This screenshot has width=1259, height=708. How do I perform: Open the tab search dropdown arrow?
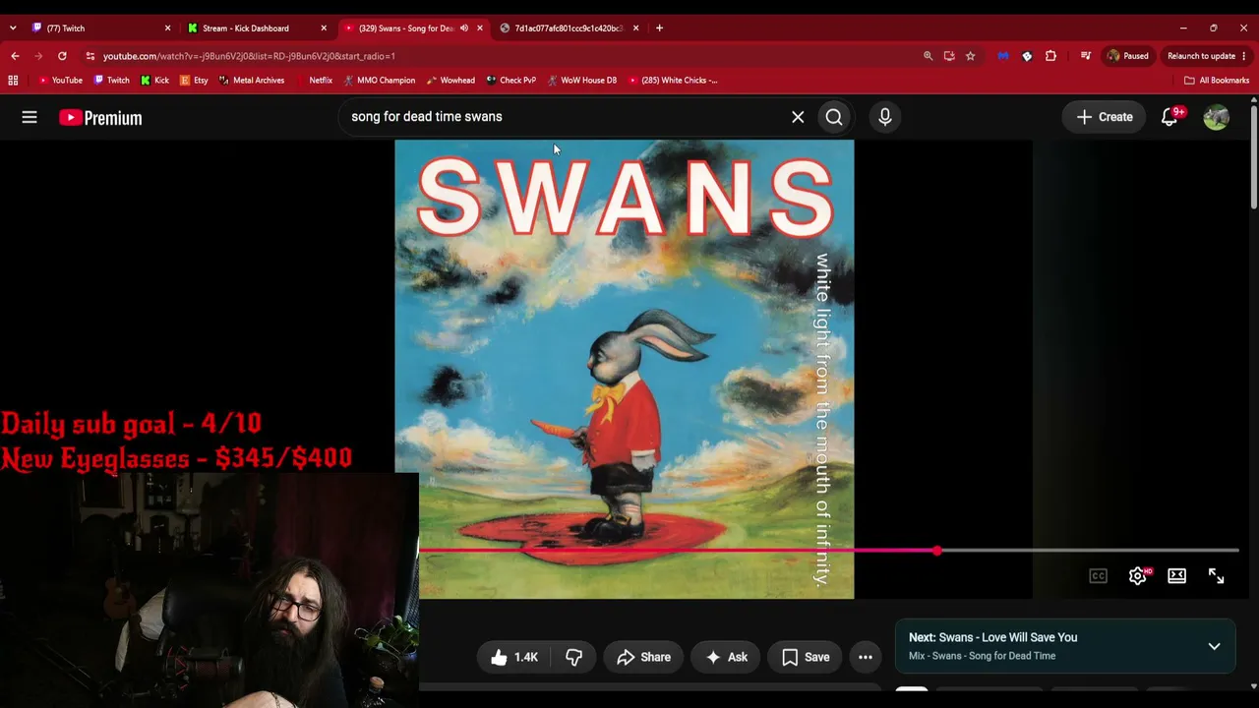pyautogui.click(x=12, y=28)
